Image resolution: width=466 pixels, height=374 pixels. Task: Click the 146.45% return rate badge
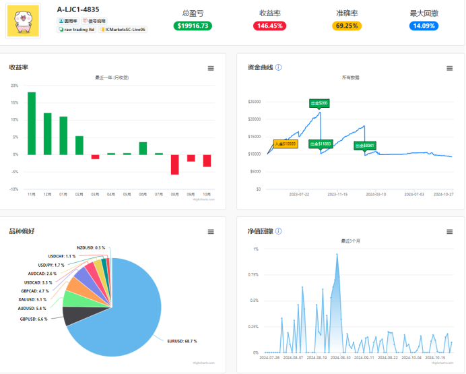269,26
